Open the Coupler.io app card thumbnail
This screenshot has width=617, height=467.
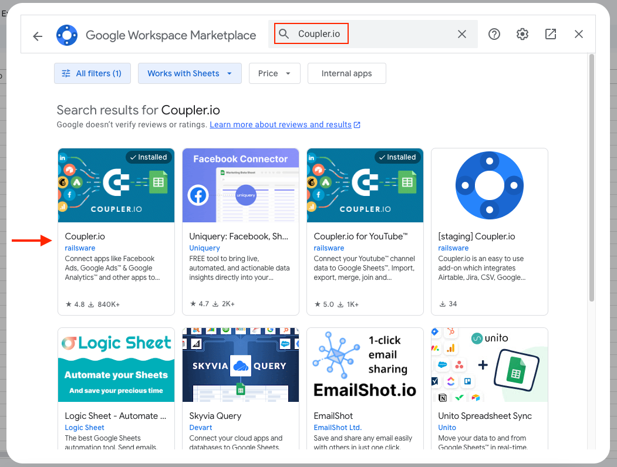point(116,185)
